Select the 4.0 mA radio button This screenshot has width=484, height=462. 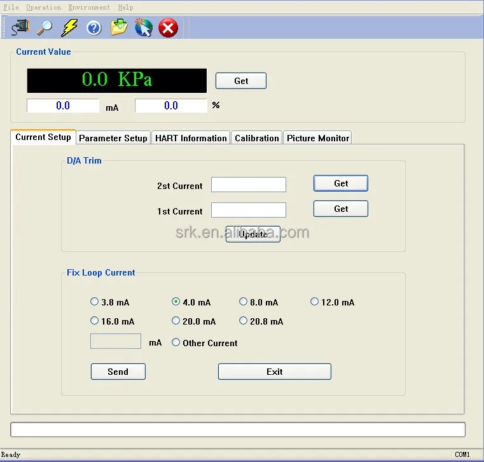(x=176, y=302)
